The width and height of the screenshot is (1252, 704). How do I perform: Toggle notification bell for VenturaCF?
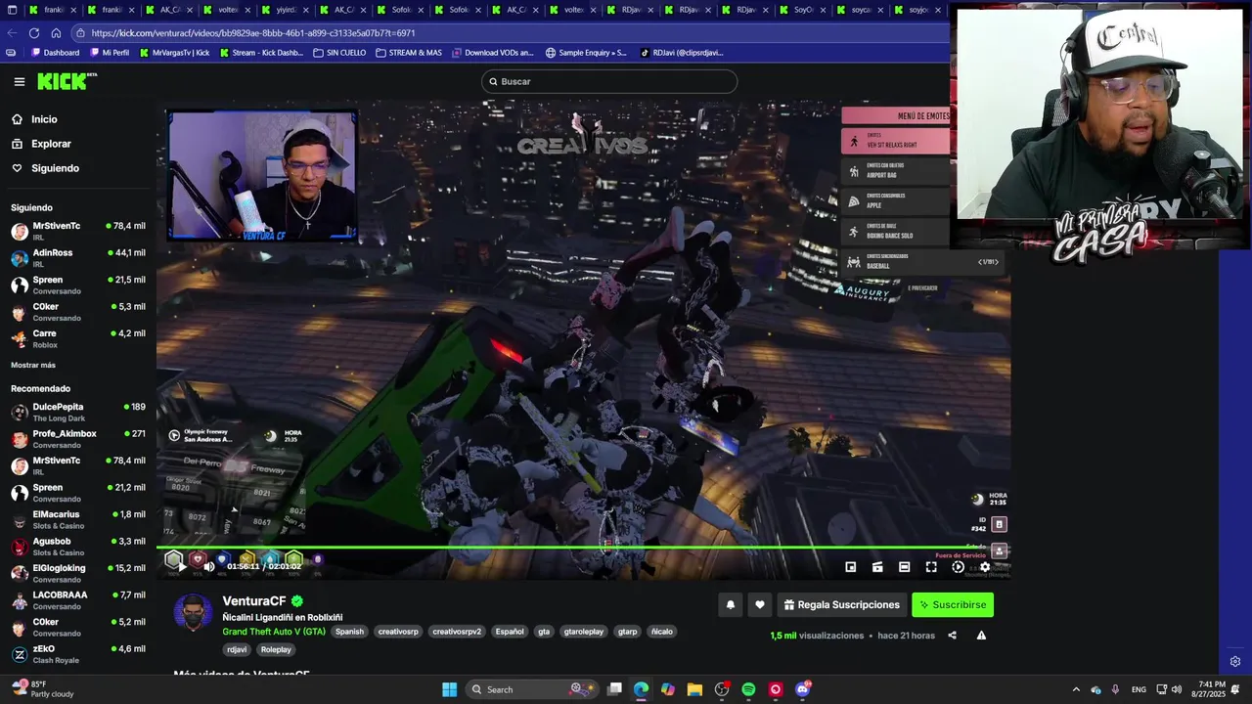730,605
